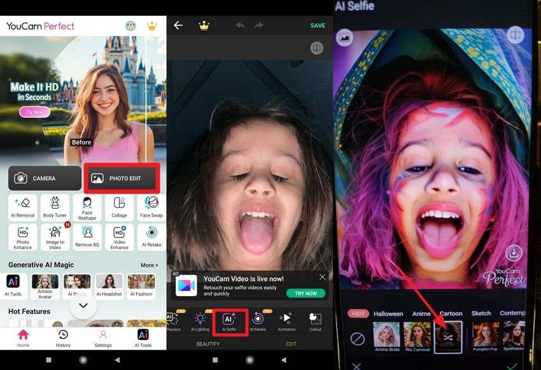
Task: Collapse Hot Features with the down chevron
Action: pos(83,306)
